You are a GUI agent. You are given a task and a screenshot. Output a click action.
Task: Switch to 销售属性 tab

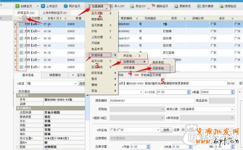pyautogui.click(x=55, y=75)
